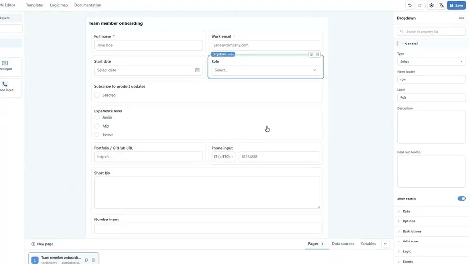The image size is (469, 264).
Task: Open the Type Select property dropdown
Action: click(x=431, y=62)
